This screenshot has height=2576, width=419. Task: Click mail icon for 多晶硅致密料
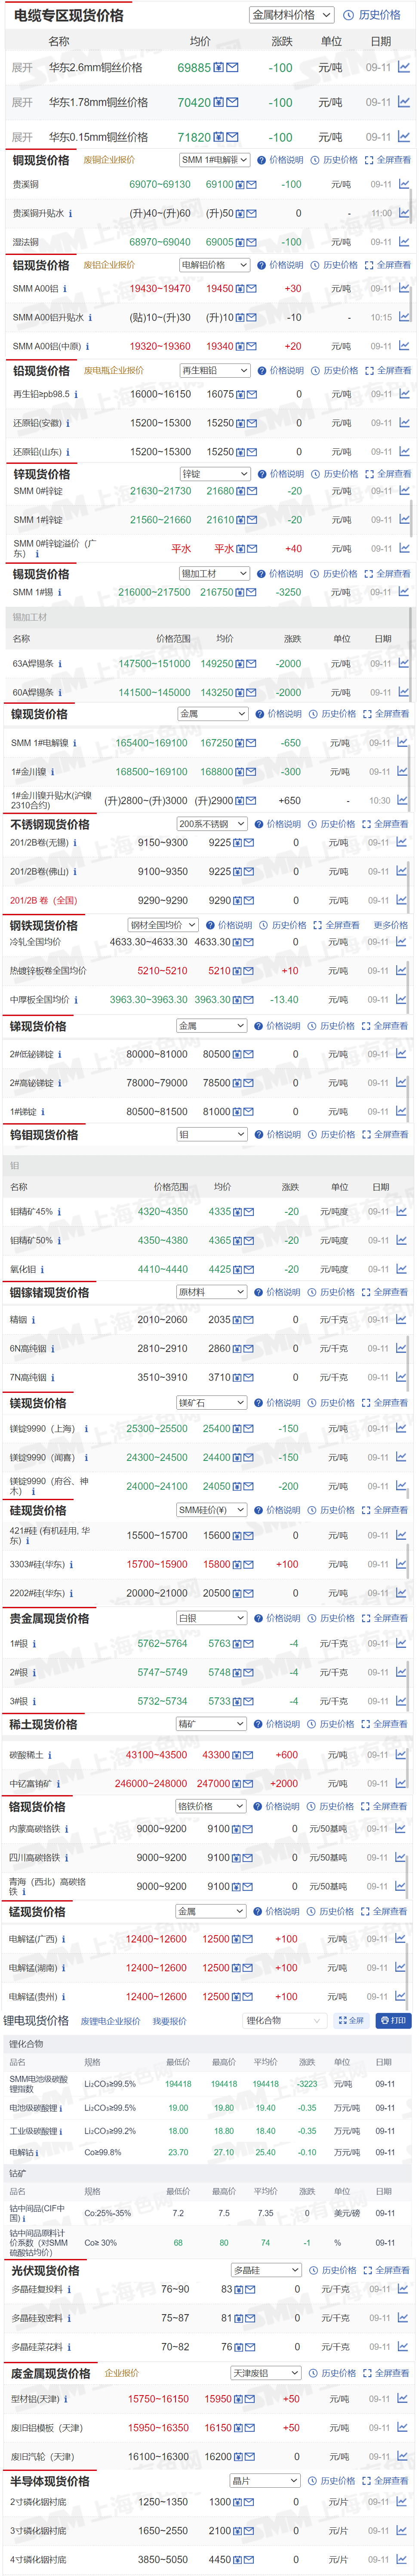(251, 2317)
